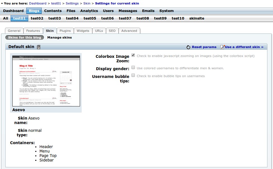Open the Plugins settings tab

pyautogui.click(x=65, y=31)
